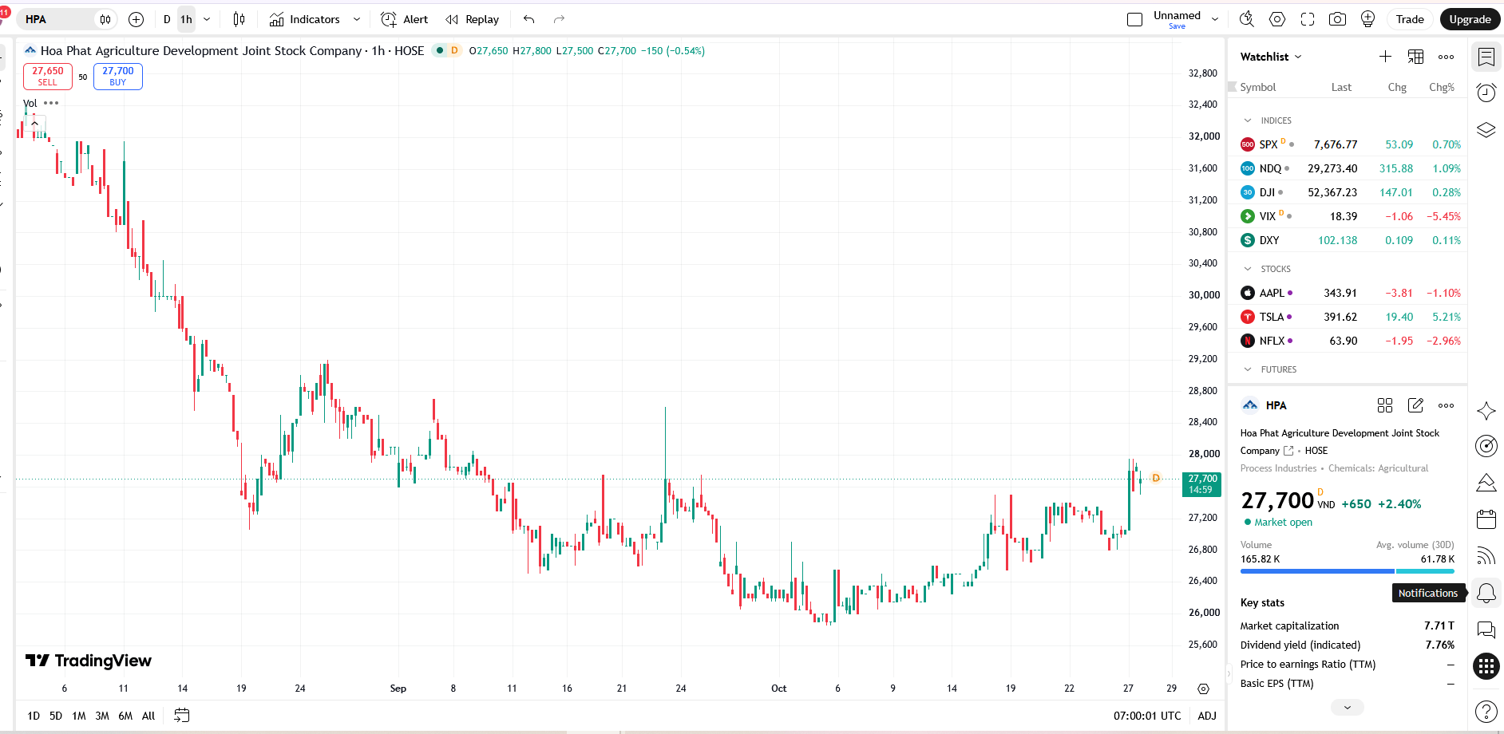This screenshot has width=1504, height=734.
Task: Open the Chats panel icon in sidebar
Action: [1486, 629]
